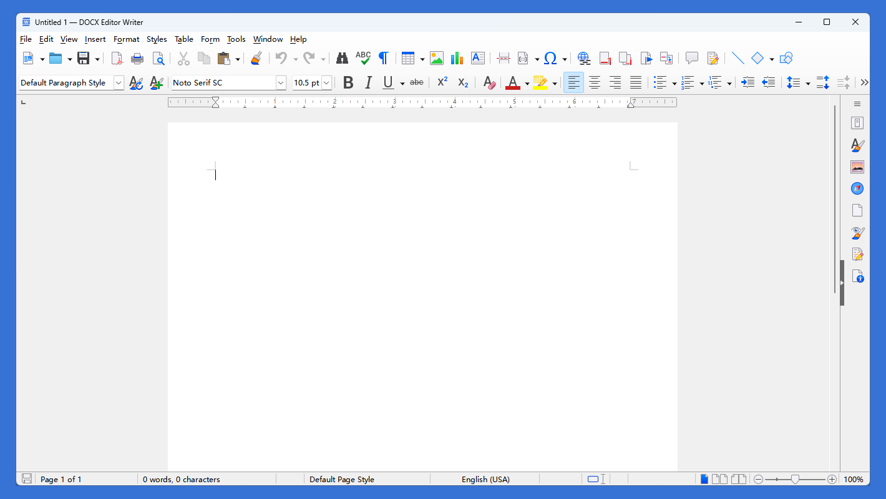Toggle strikethrough text
This screenshot has height=499, width=886.
click(x=416, y=82)
